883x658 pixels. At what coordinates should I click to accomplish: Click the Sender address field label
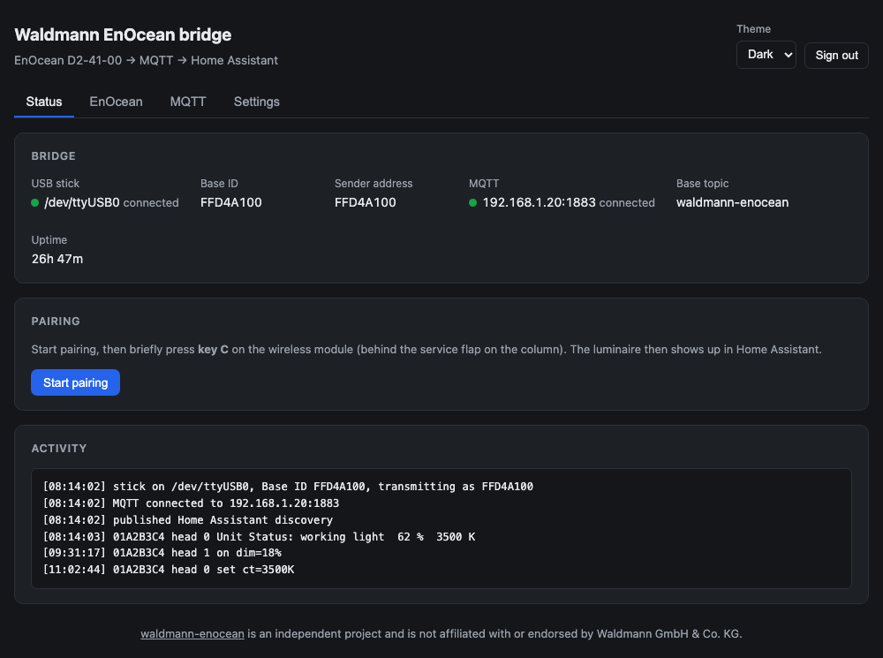click(374, 183)
